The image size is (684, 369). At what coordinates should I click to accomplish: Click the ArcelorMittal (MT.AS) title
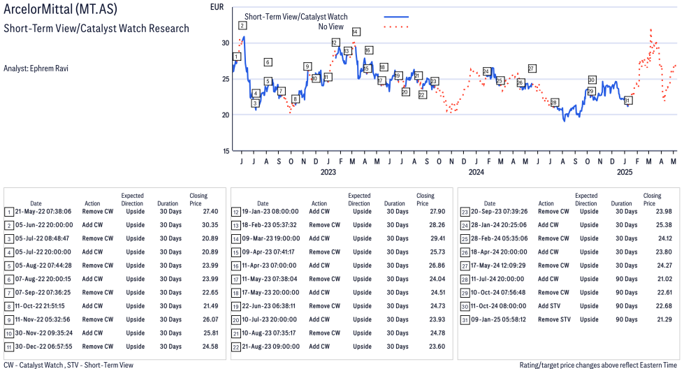60,9
